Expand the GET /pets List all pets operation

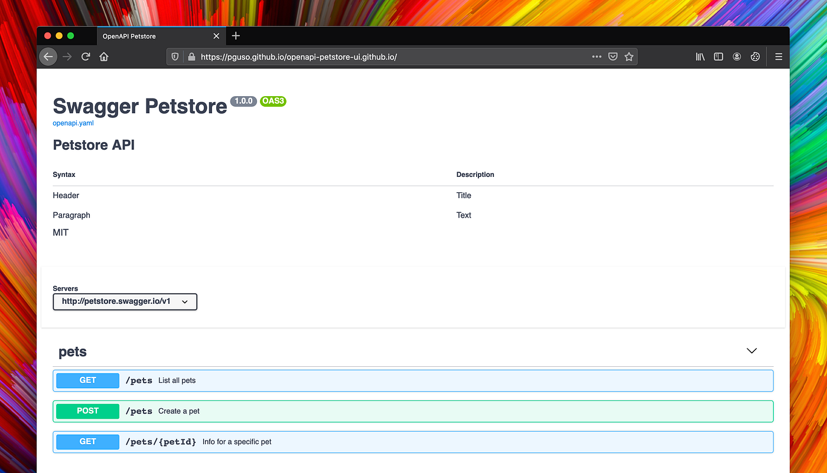coord(413,380)
